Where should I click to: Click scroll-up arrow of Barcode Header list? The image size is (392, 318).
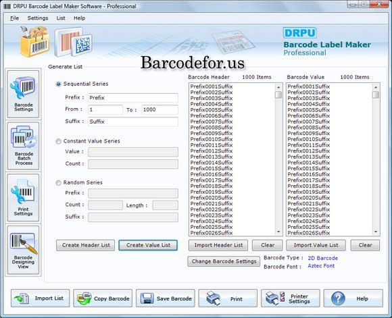(278, 87)
